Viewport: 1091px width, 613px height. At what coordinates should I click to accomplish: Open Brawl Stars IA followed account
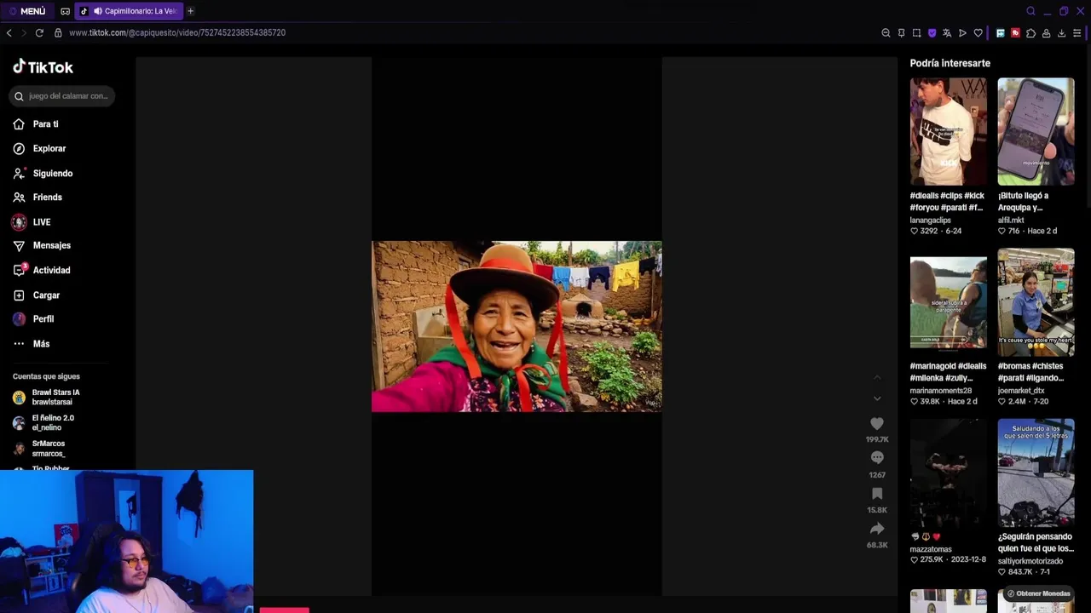[47, 398]
